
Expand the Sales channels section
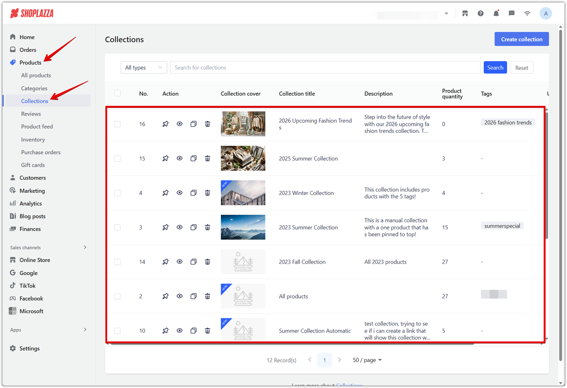pyautogui.click(x=85, y=248)
